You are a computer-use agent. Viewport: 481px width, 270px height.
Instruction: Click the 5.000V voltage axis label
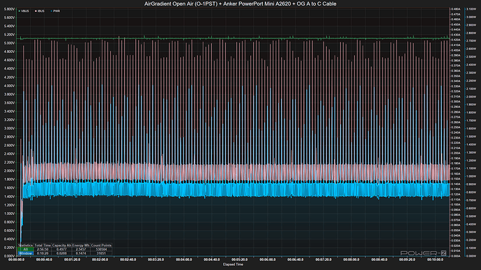(x=9, y=43)
